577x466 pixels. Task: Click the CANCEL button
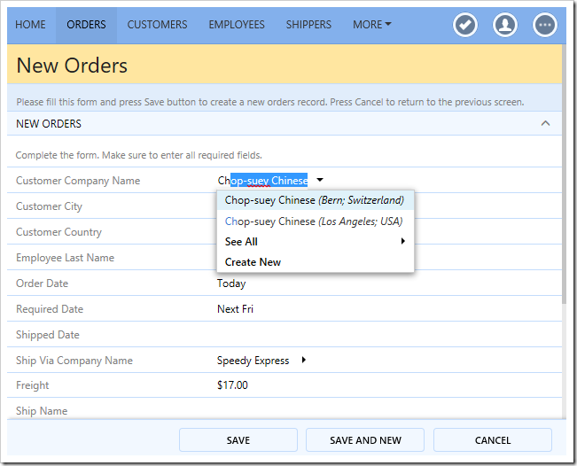click(493, 440)
